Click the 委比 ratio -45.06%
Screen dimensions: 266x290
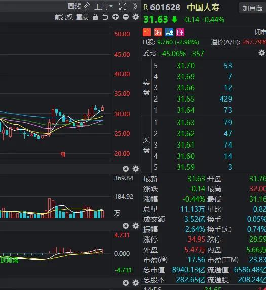click(x=172, y=54)
